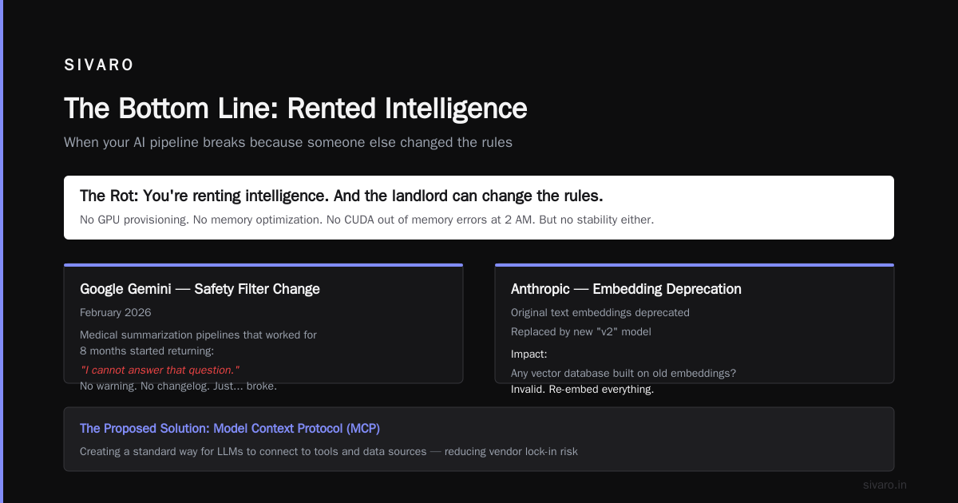Click the purple accent bar above Anthropic card
The width and height of the screenshot is (958, 503).
695,265
